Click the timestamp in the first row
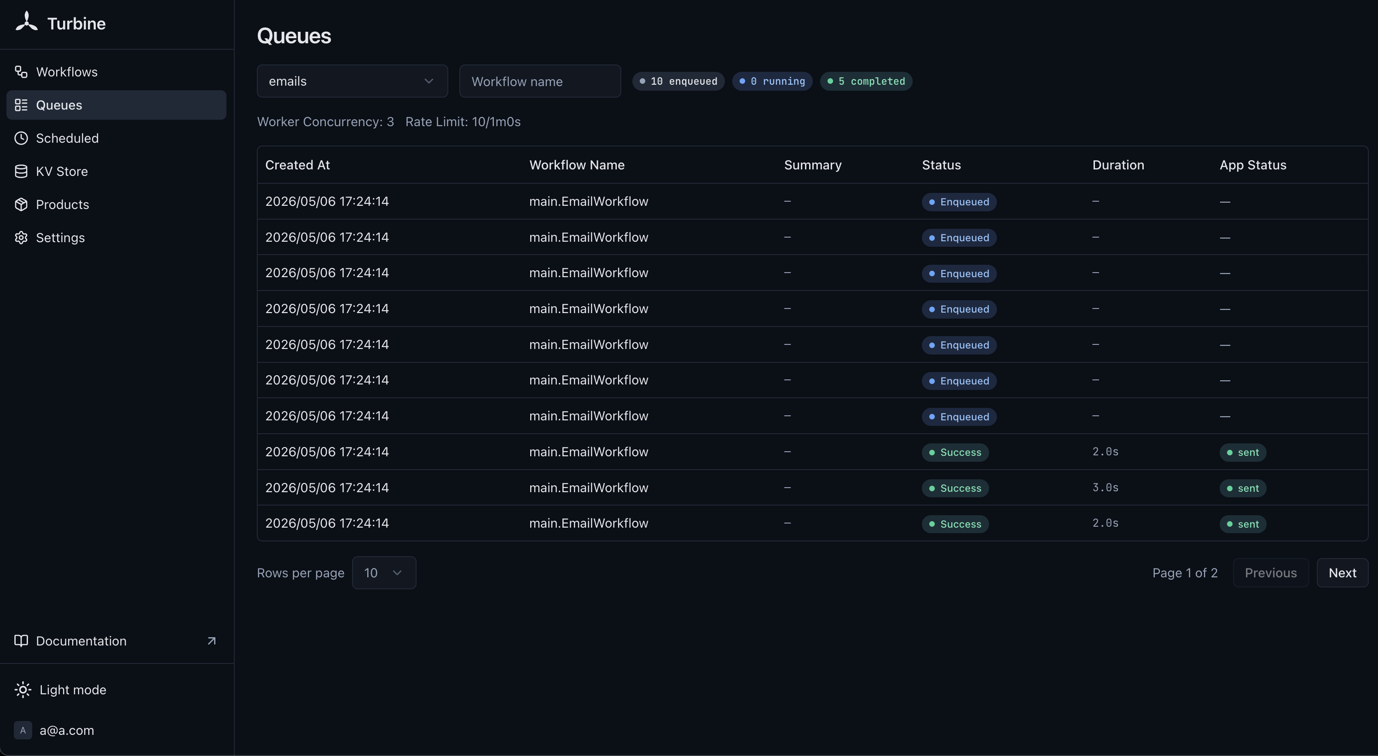Screen dimensions: 1378x756 [327, 202]
